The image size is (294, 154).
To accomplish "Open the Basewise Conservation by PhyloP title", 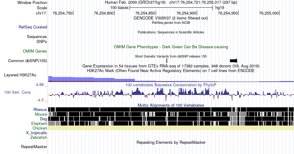I will tap(171, 85).
